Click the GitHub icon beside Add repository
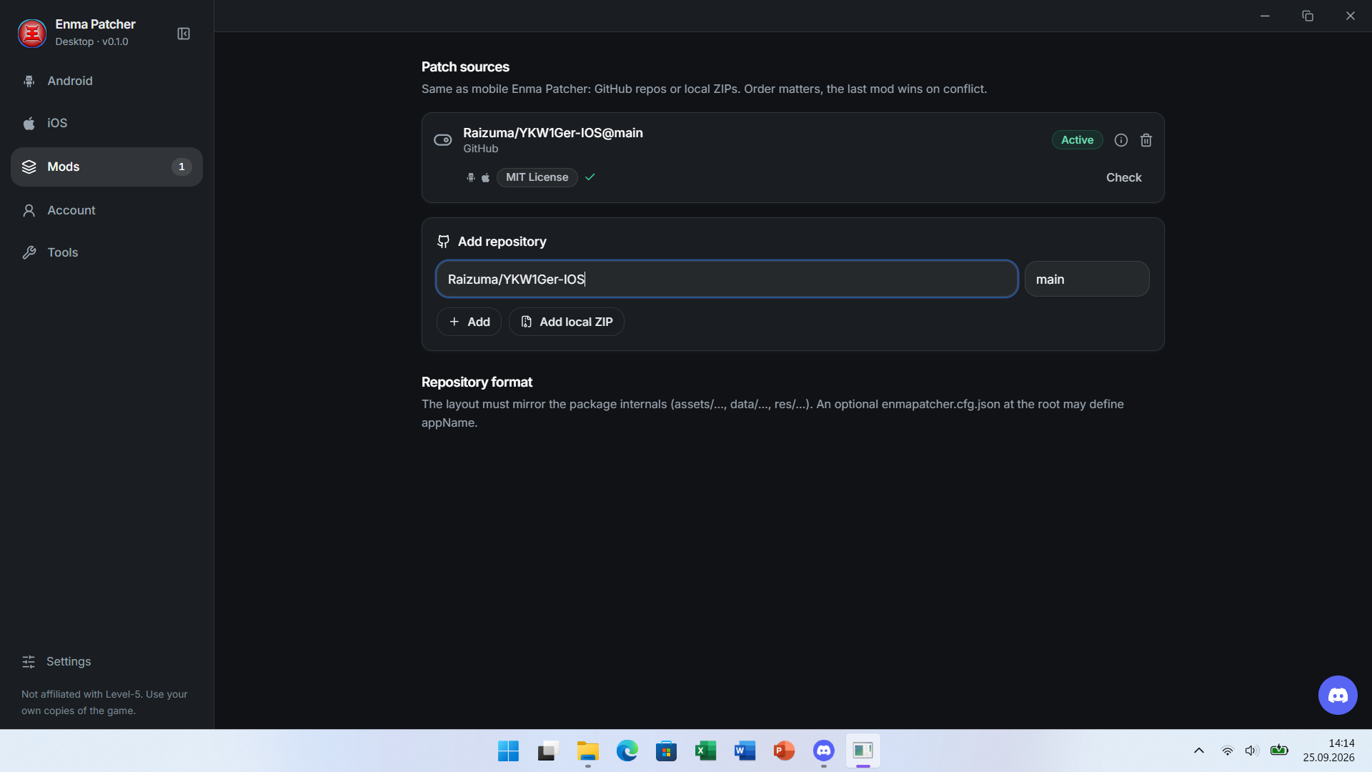The image size is (1372, 772). pos(444,242)
